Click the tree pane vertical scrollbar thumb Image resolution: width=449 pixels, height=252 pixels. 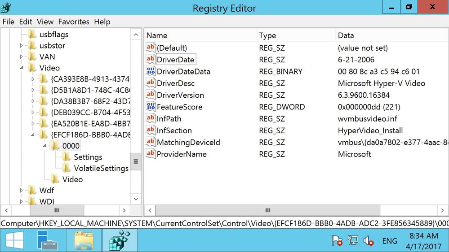tap(136, 161)
